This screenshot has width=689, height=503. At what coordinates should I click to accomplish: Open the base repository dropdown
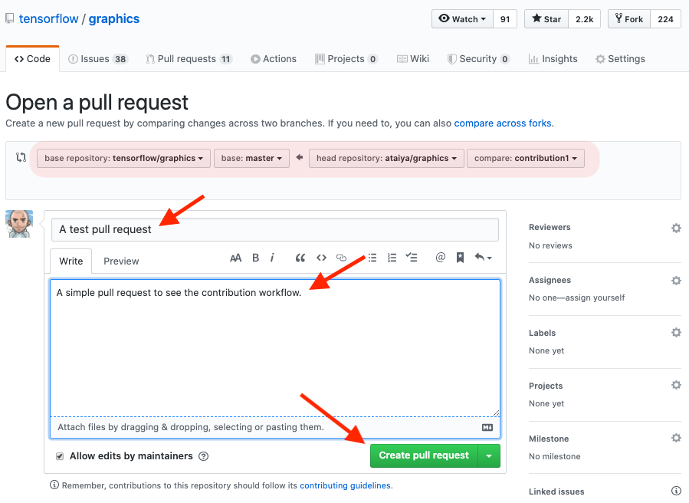123,159
